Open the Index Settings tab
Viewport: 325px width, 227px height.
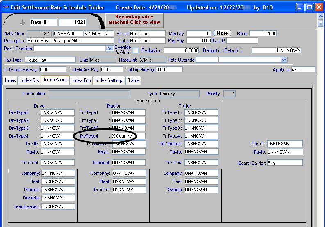(109, 80)
